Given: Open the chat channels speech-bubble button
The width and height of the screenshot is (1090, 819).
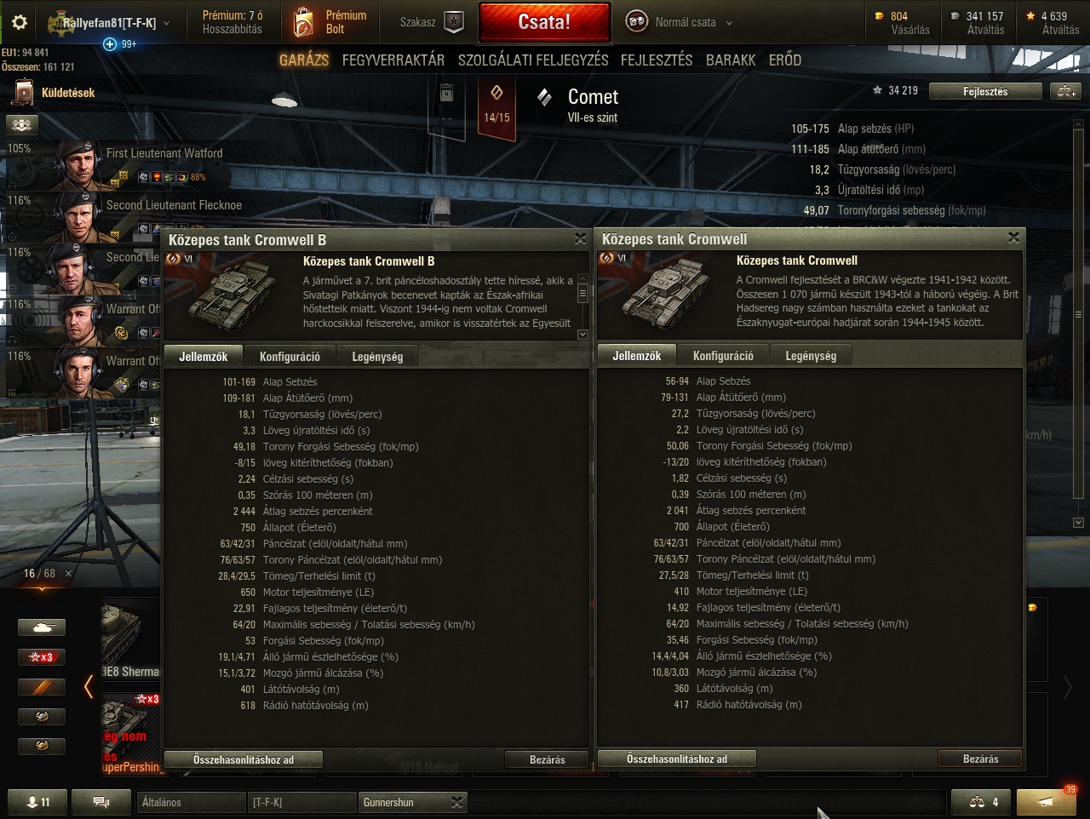Looking at the screenshot, I should tap(100, 802).
